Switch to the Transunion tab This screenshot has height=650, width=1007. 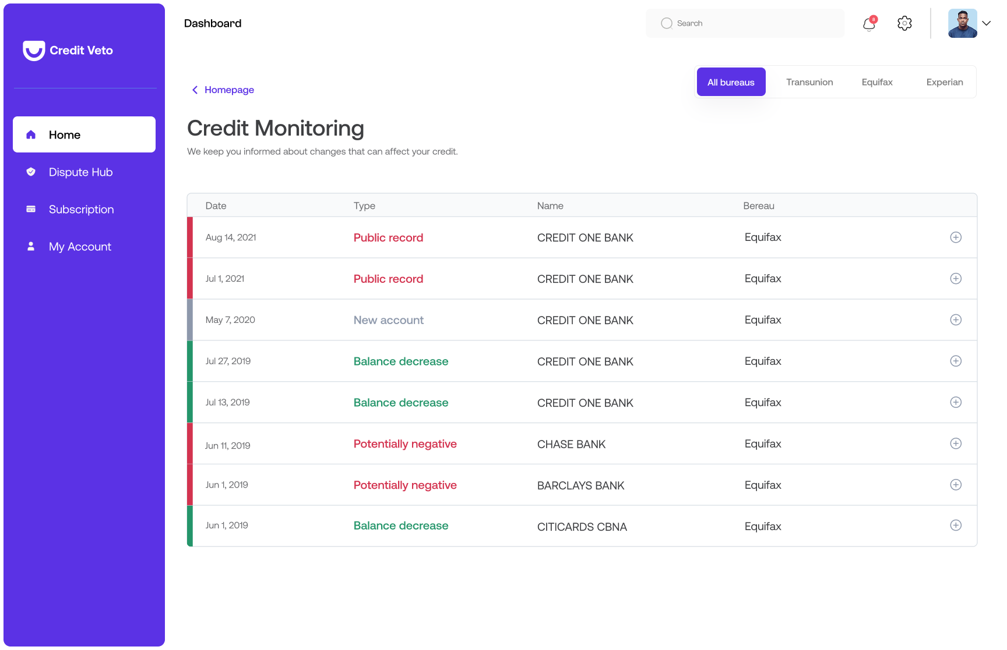[x=809, y=82]
